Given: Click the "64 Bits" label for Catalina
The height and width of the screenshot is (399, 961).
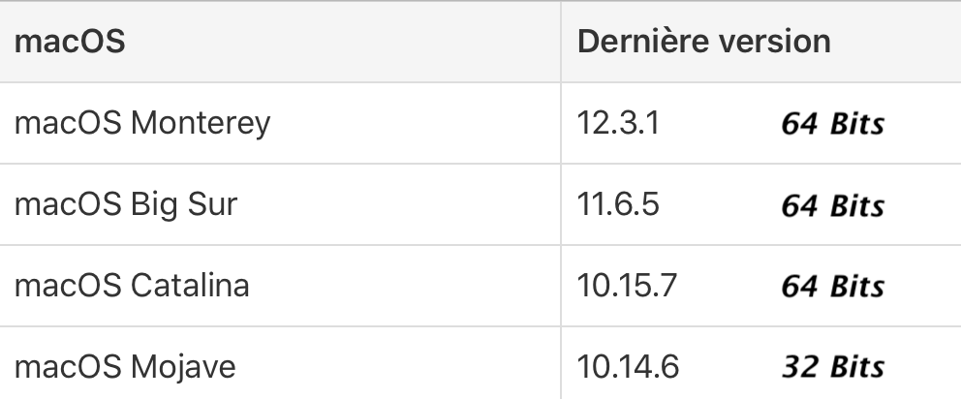Looking at the screenshot, I should point(832,288).
